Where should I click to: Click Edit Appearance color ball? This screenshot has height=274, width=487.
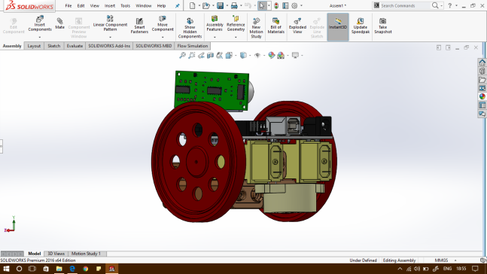272,55
